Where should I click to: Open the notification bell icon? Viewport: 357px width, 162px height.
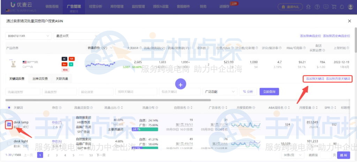[342, 7]
